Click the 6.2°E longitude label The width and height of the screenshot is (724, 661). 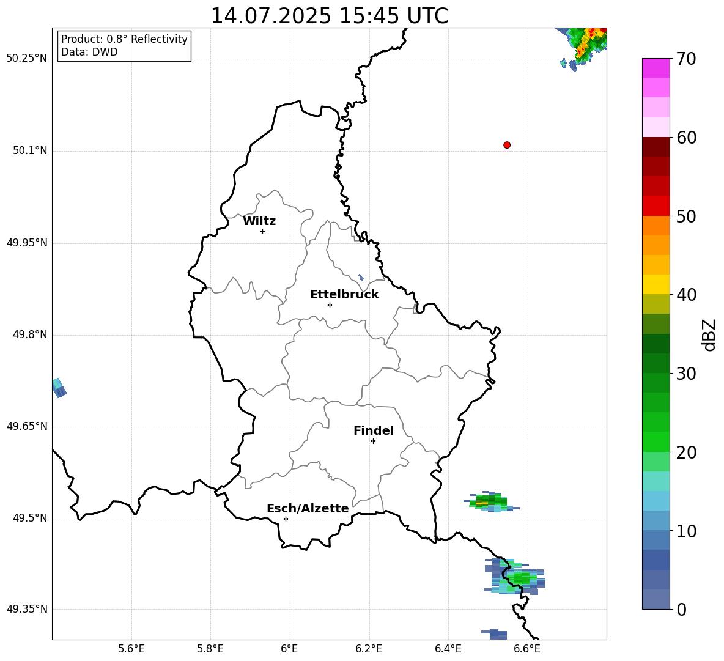[369, 649]
